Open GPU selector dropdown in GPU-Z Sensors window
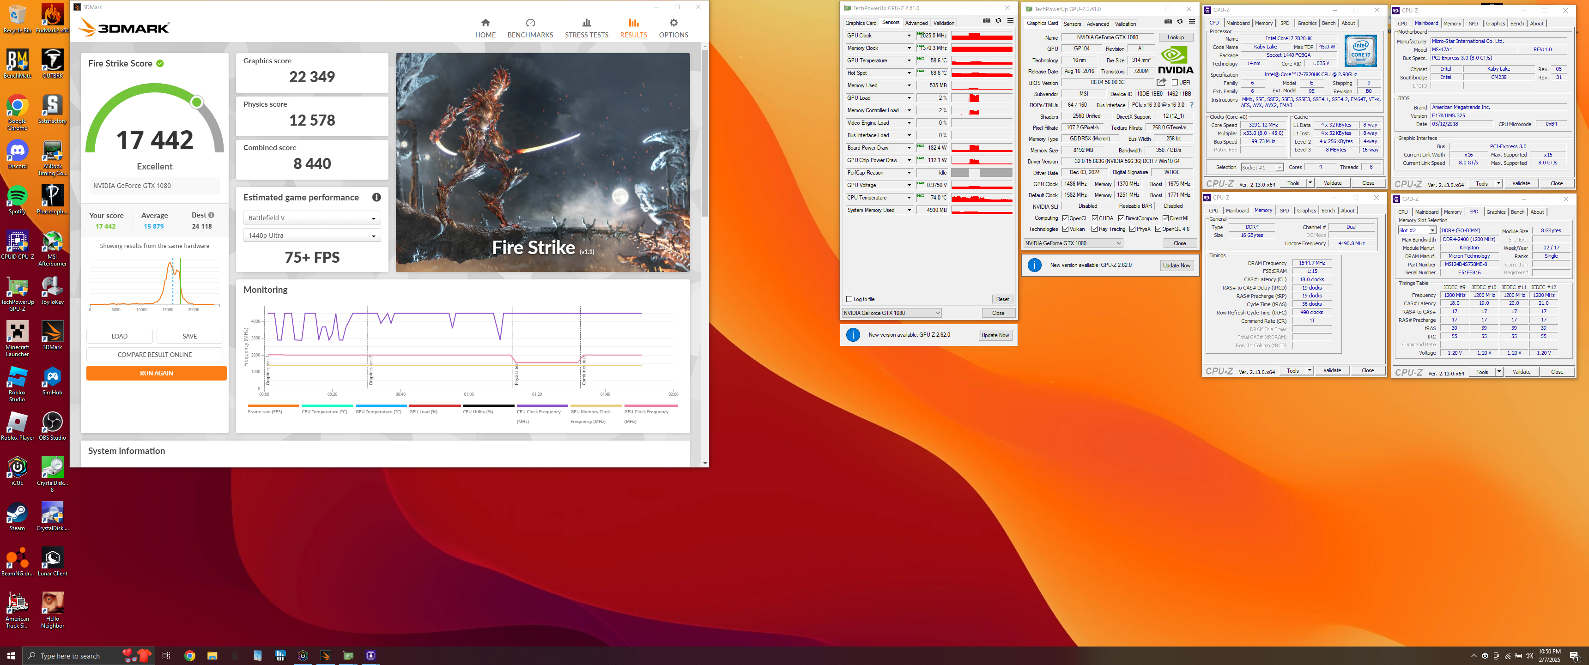Screen dimensions: 1589x665 (892, 313)
